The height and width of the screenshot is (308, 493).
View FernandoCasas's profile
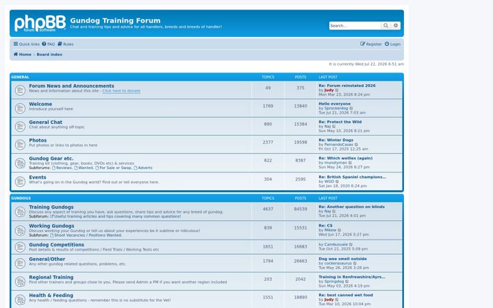(339, 145)
